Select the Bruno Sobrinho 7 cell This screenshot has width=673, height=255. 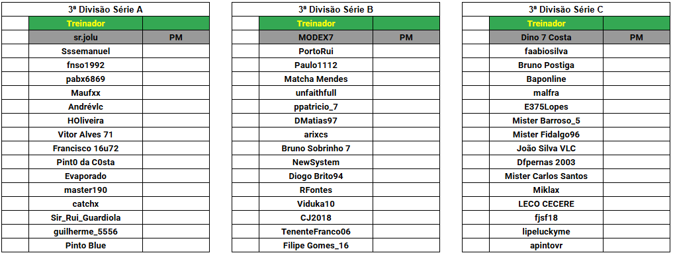click(316, 148)
